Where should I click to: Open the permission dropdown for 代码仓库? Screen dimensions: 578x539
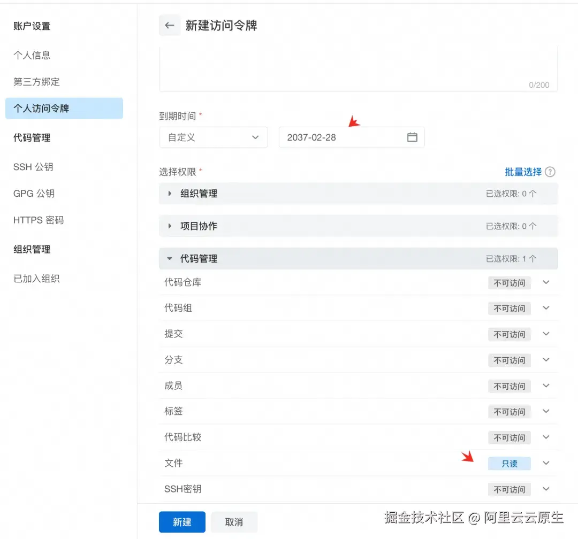[x=546, y=283]
